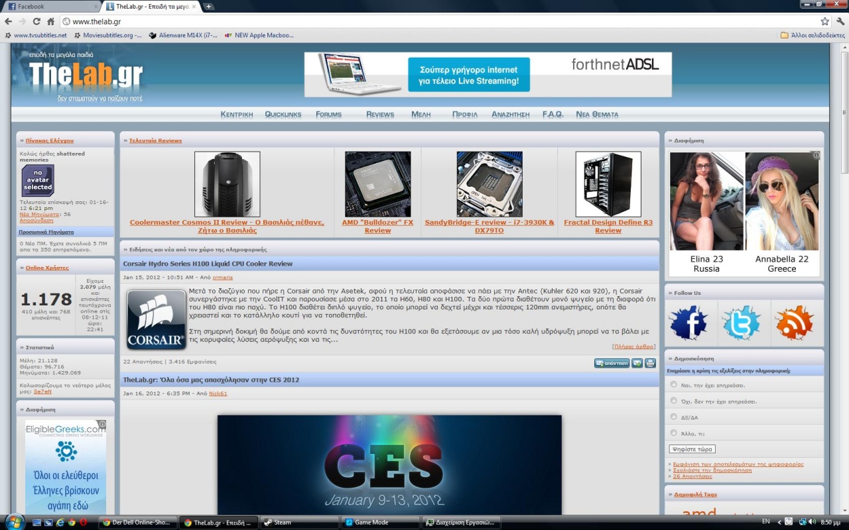This screenshot has width=849, height=530.
Task: Open the RSS feed Follow Us icon
Action: pyautogui.click(x=794, y=323)
